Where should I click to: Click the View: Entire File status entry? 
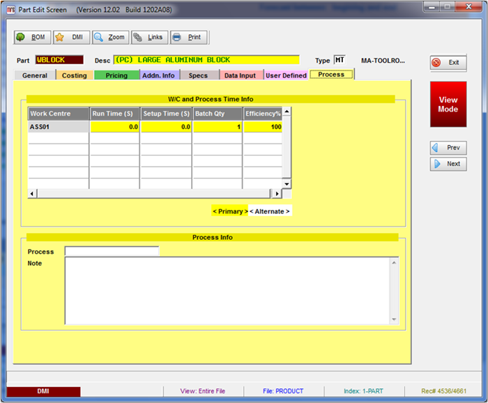203,391
